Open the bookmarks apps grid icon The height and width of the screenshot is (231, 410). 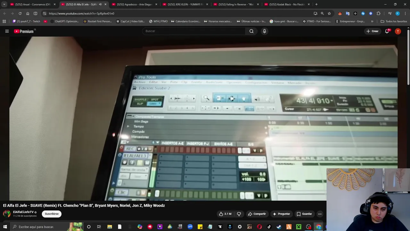[4, 21]
